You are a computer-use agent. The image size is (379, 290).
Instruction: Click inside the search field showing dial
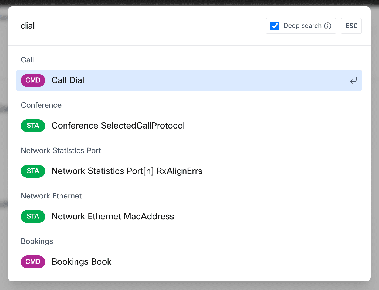[28, 26]
